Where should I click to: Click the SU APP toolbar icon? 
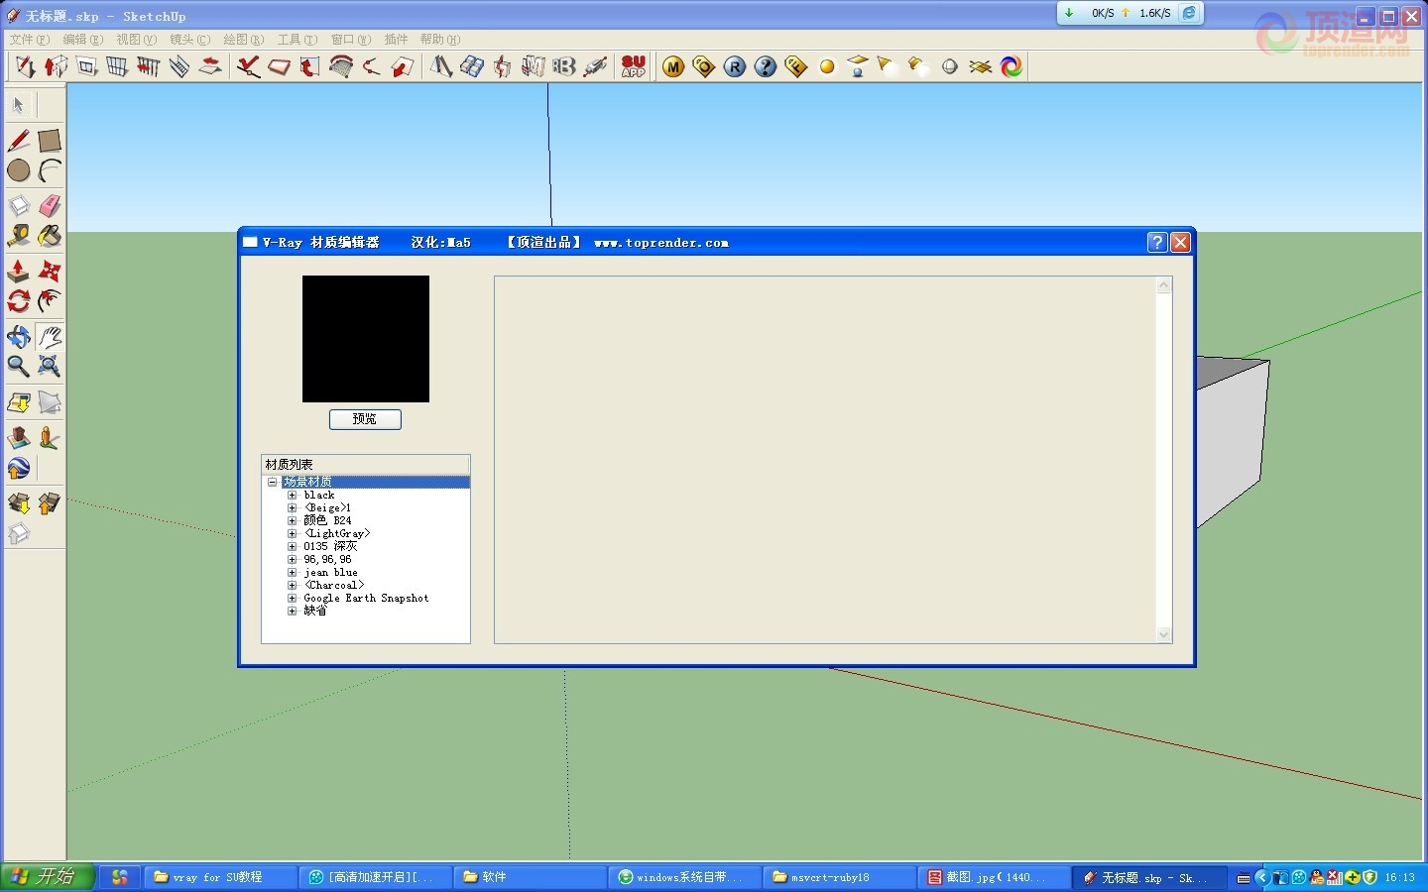634,66
